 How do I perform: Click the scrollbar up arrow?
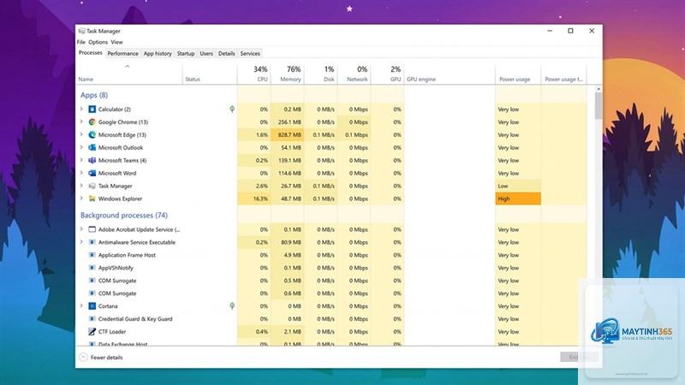click(x=598, y=89)
